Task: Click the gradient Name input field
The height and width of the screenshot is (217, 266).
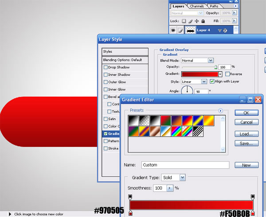Action: [x=185, y=165]
